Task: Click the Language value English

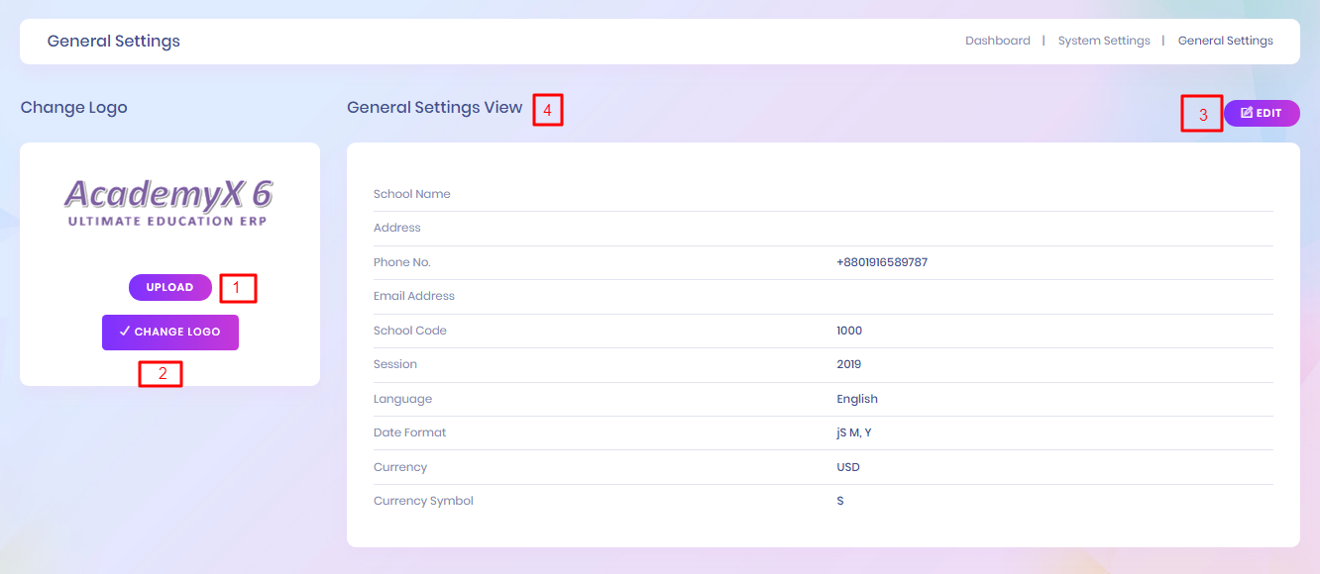Action: click(x=857, y=399)
